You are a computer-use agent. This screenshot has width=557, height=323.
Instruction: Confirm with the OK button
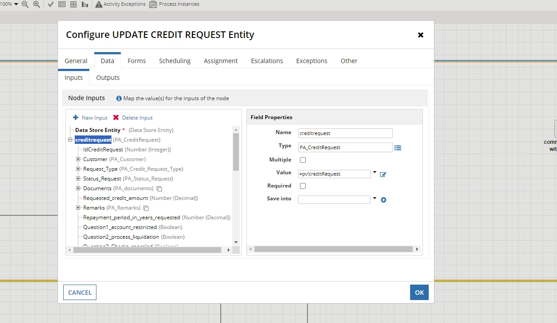click(x=419, y=293)
